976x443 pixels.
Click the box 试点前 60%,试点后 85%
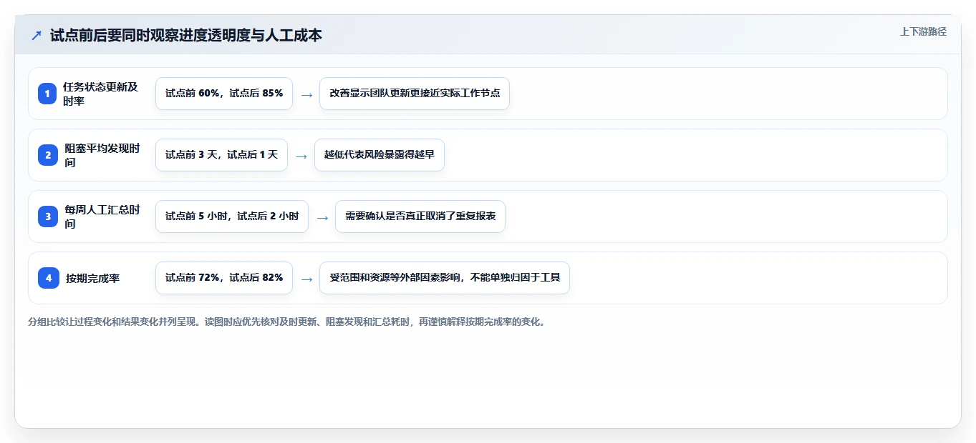(224, 94)
